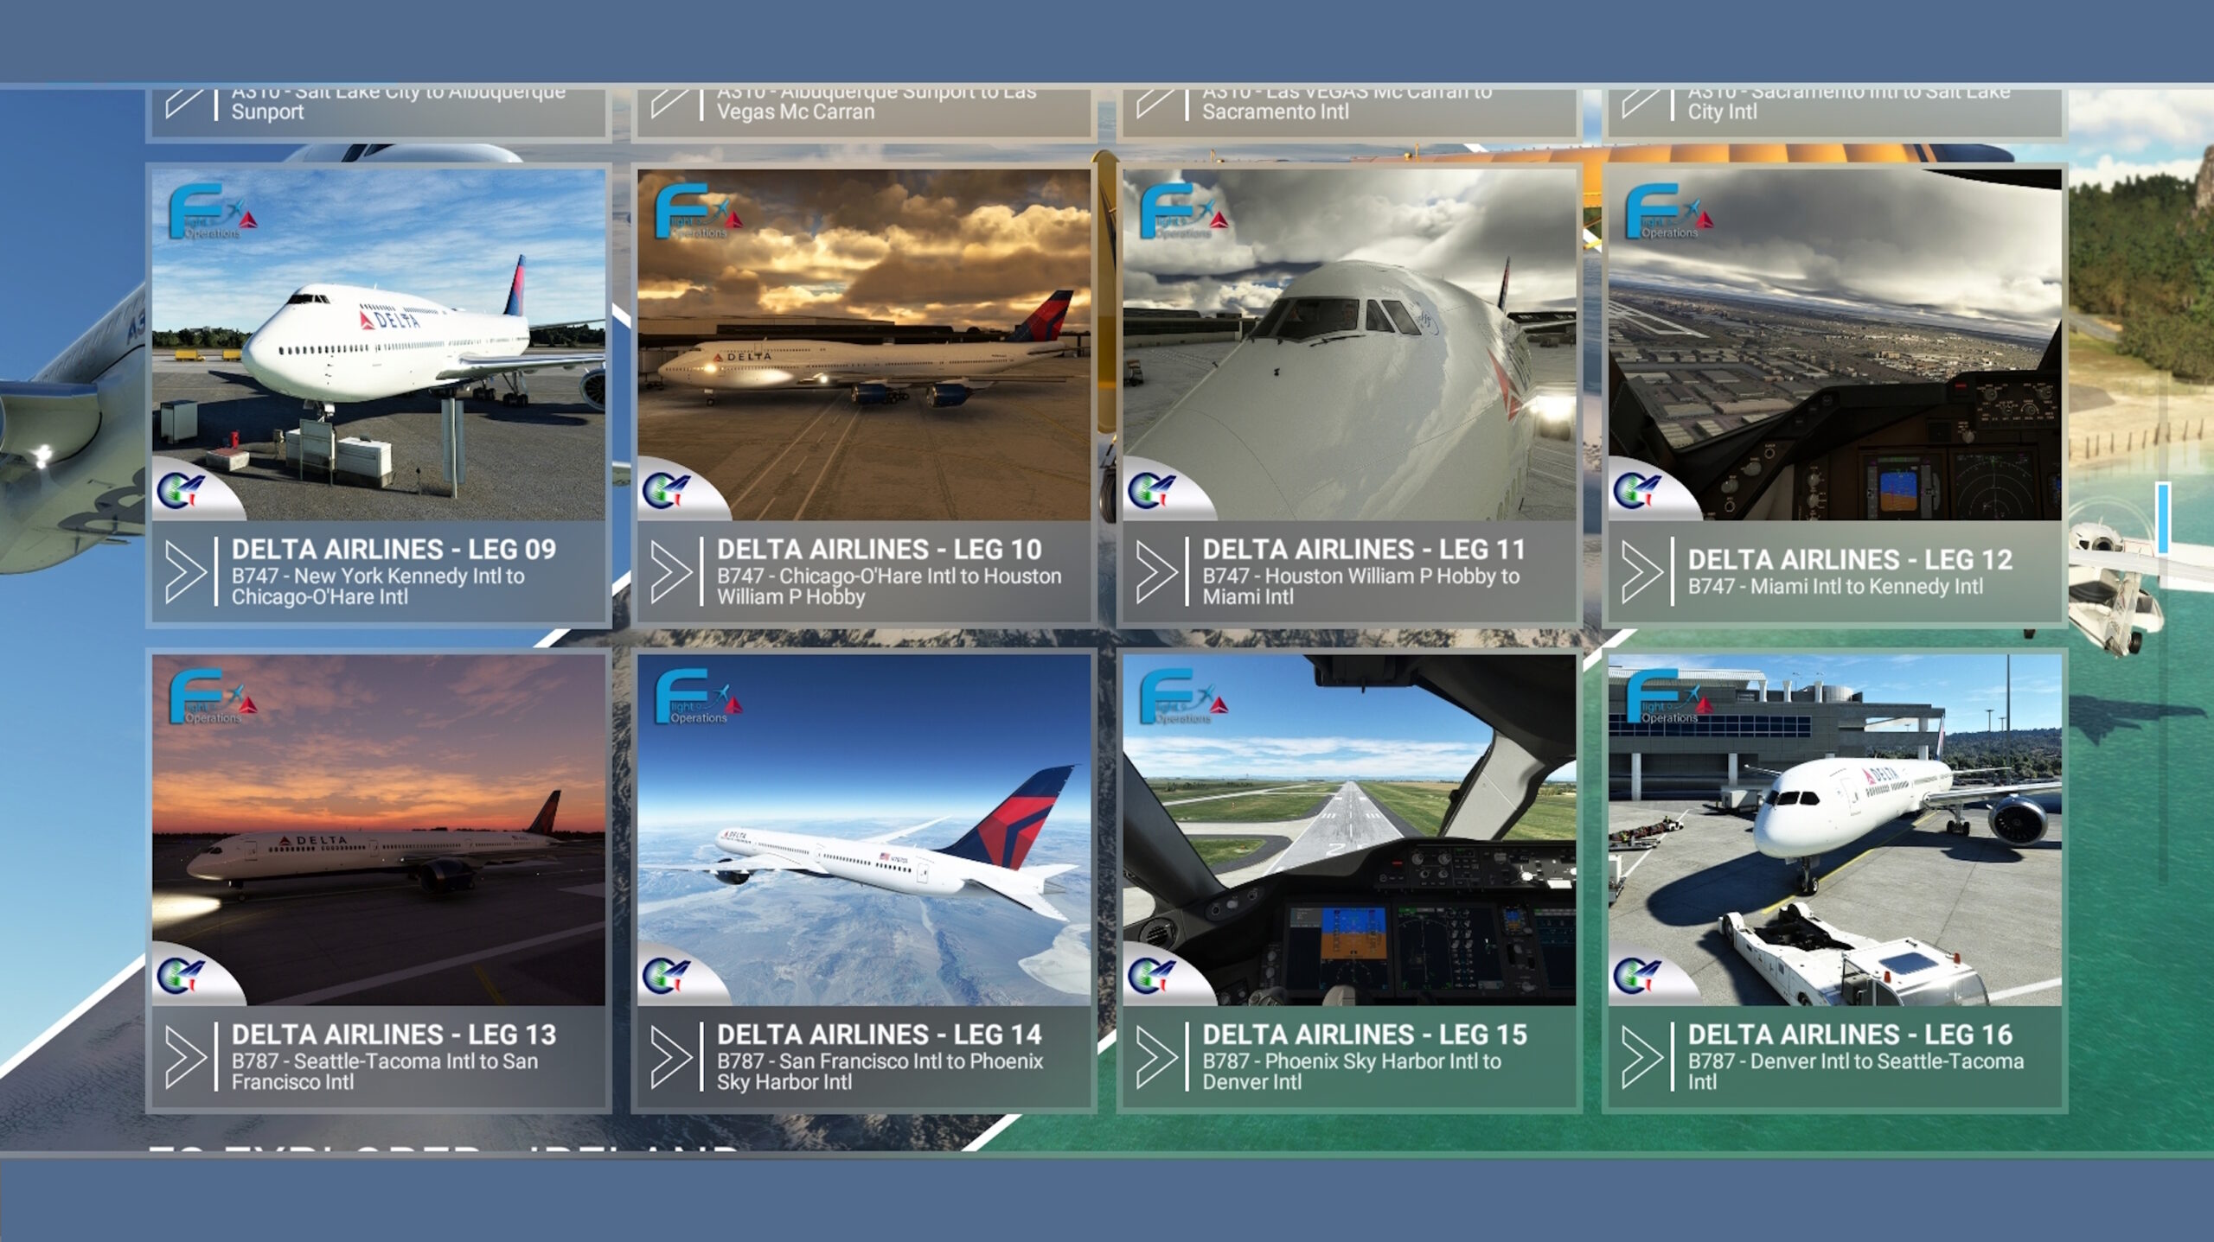Image resolution: width=2214 pixels, height=1242 pixels.
Task: Click publisher badge icon on Leg 16 image
Action: tap(1637, 976)
